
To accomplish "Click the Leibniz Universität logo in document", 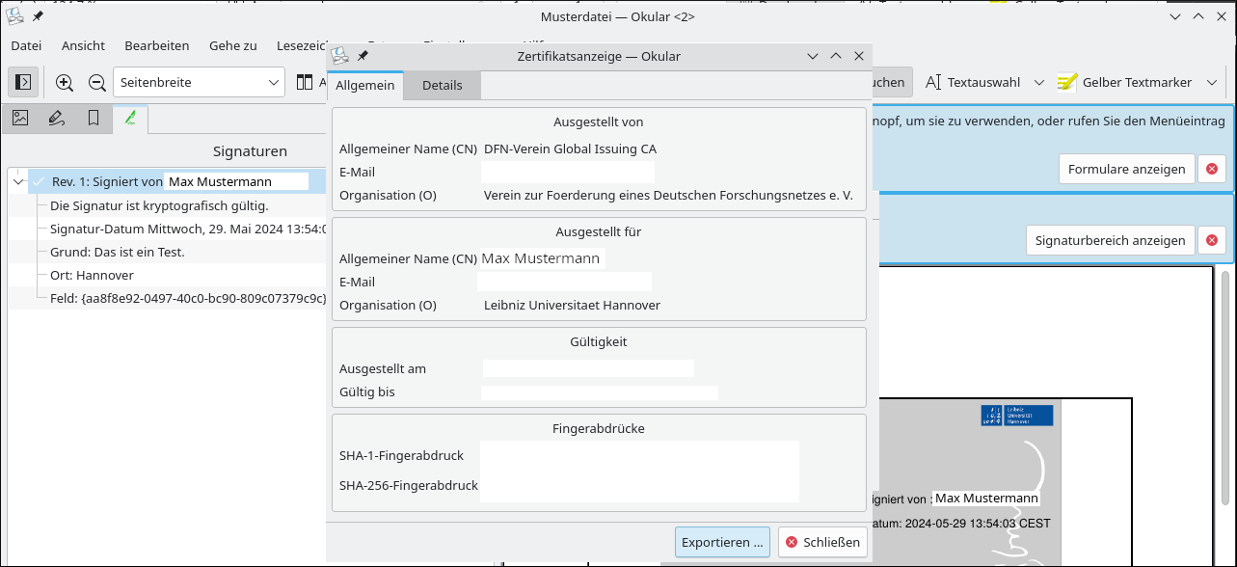I will pos(1017,416).
